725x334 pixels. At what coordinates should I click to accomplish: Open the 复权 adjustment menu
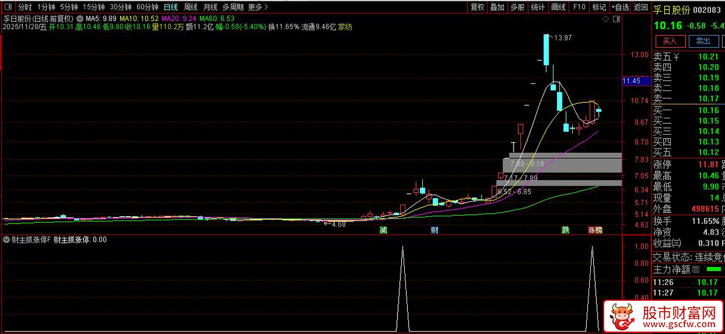point(477,7)
